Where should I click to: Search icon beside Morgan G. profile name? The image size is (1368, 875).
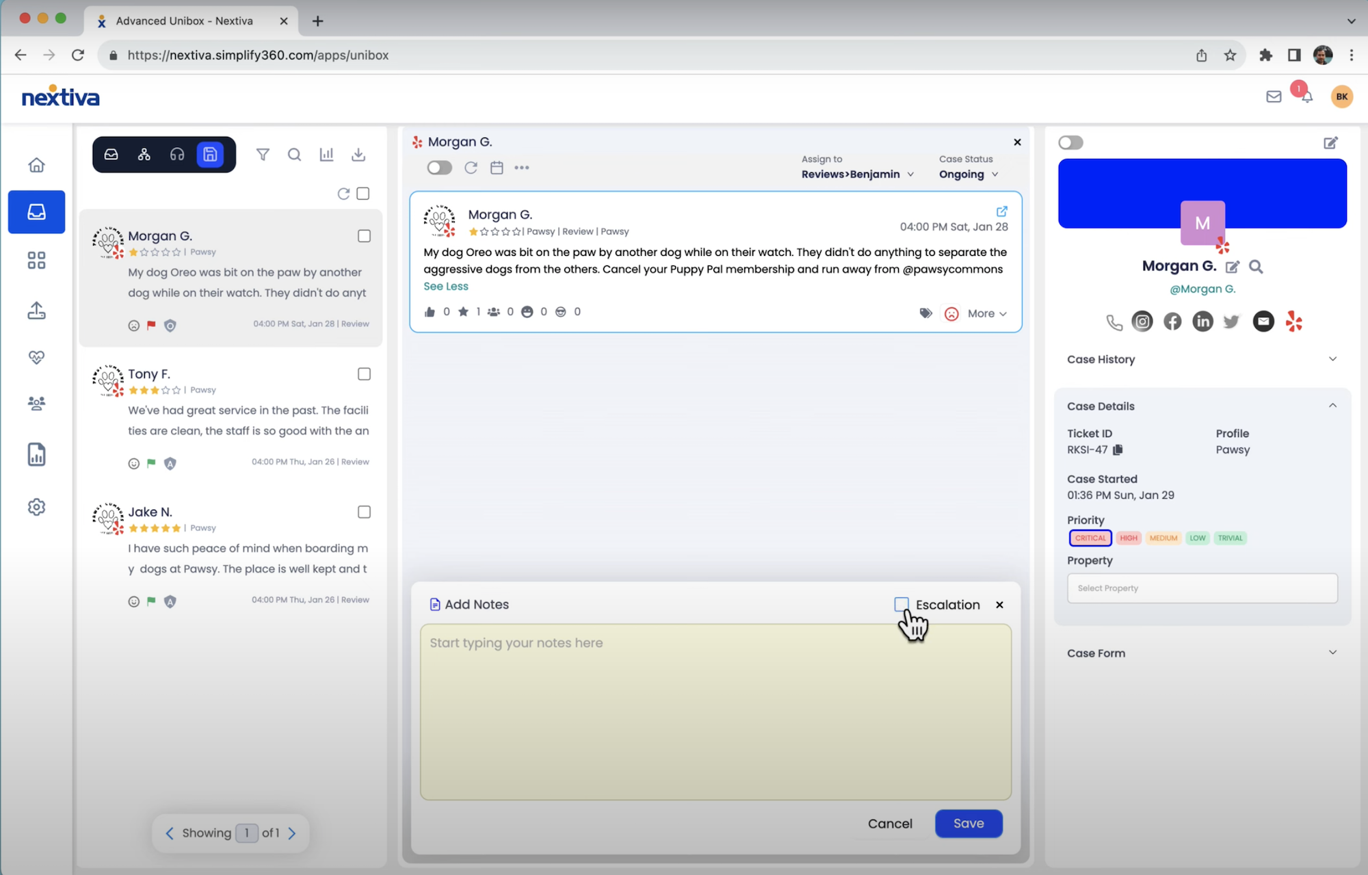click(x=1256, y=267)
